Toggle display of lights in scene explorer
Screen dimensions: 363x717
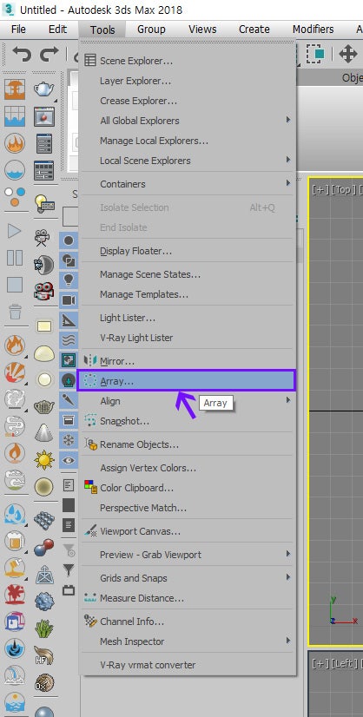(69, 280)
